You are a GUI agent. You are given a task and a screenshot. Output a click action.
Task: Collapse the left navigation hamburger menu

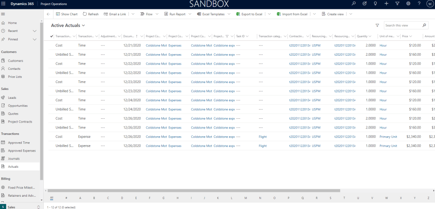pyautogui.click(x=3, y=14)
